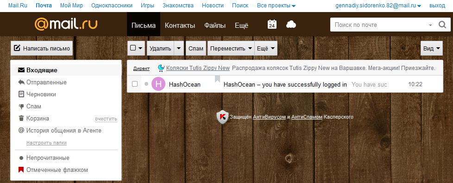Image resolution: width=453 pixels, height=183 pixels.
Task: Open Одноклассники link
Action: tap(112, 6)
